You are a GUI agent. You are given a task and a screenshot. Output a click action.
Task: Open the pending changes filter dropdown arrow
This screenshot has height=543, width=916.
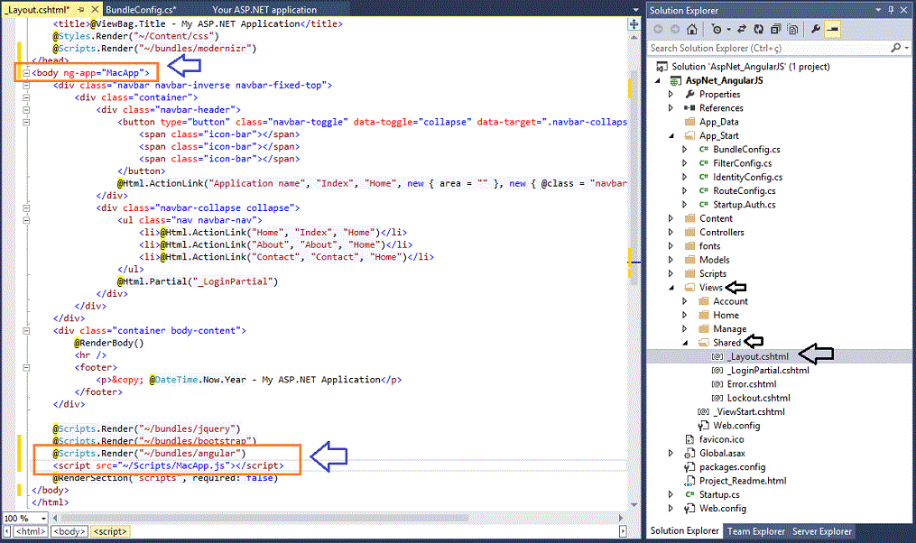click(728, 30)
